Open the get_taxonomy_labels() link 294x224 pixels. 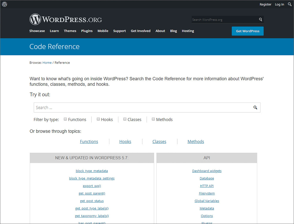[x=92, y=216]
